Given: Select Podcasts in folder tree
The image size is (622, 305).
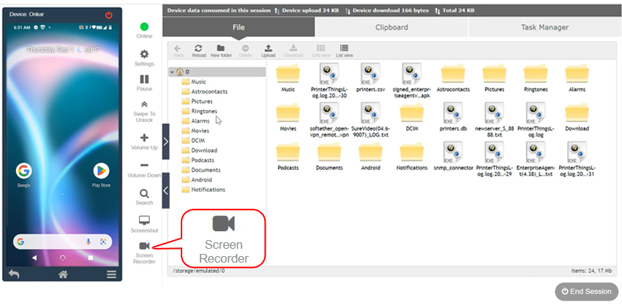Looking at the screenshot, I should pyautogui.click(x=202, y=161).
